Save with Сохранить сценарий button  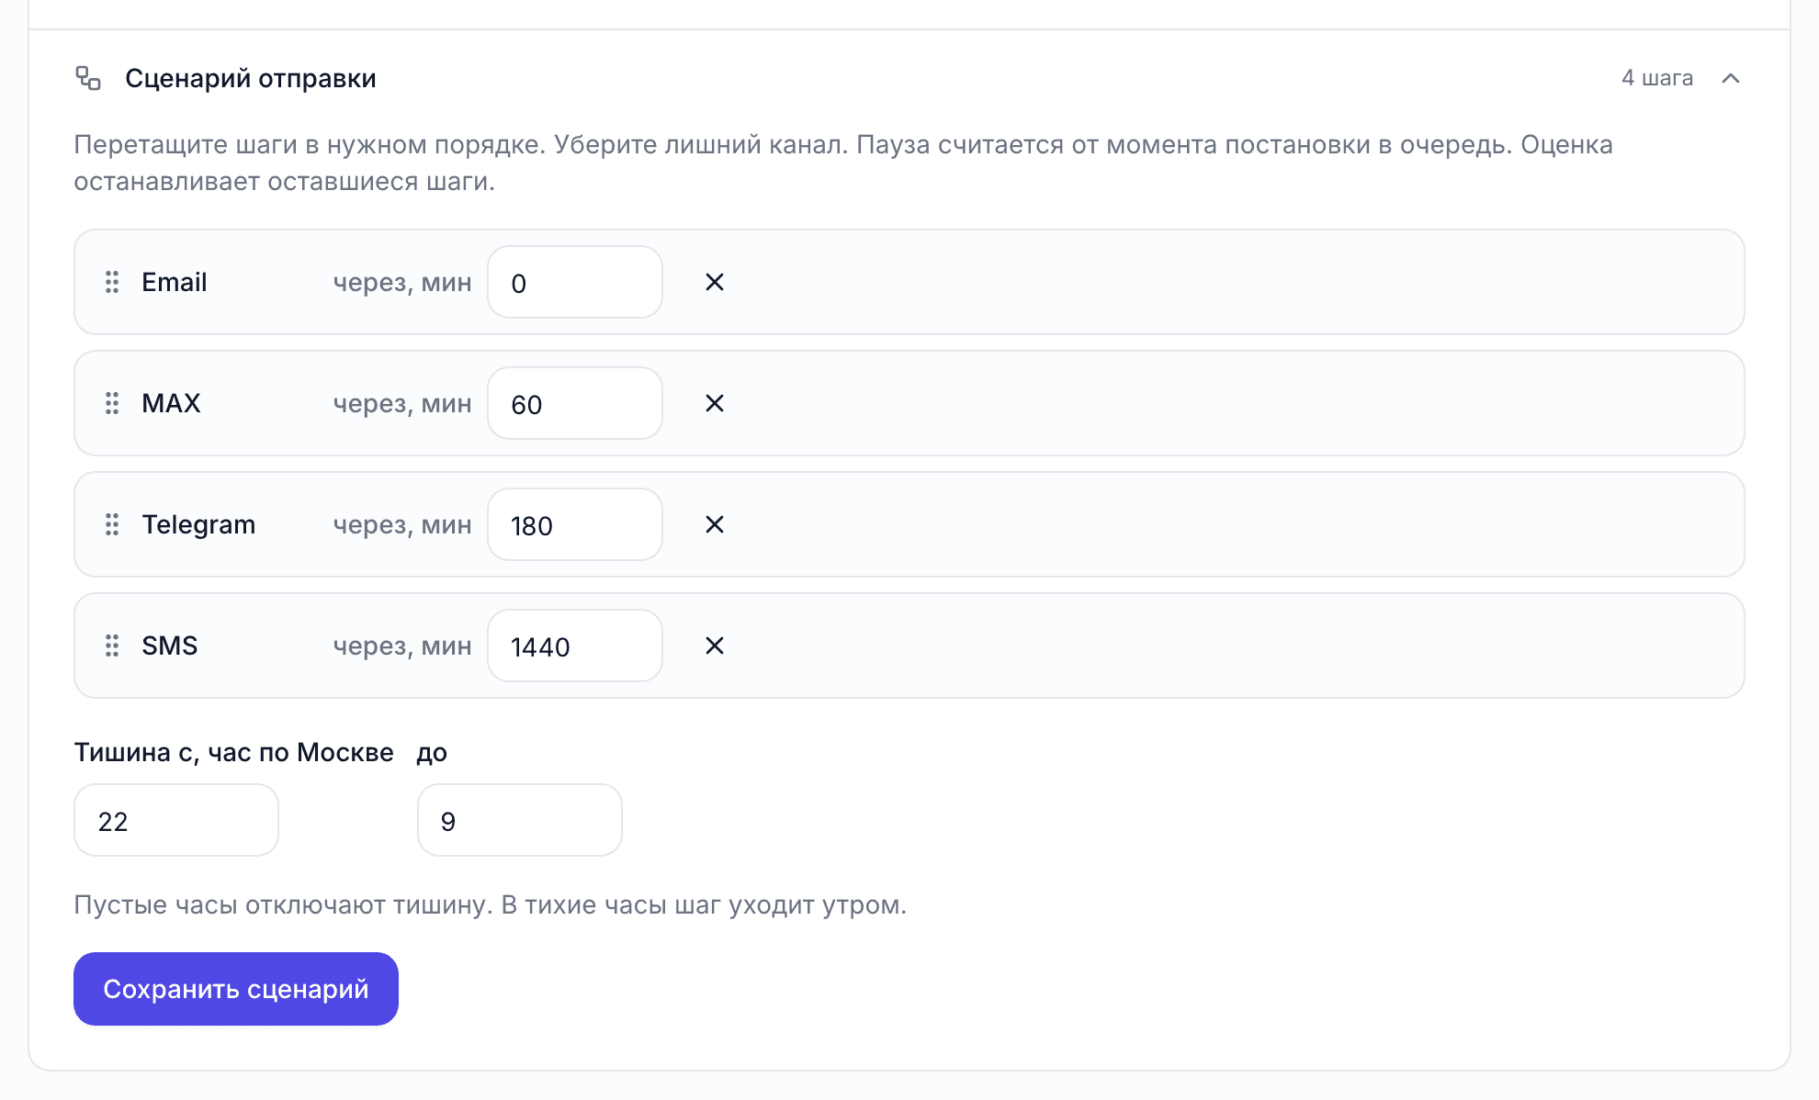(236, 989)
